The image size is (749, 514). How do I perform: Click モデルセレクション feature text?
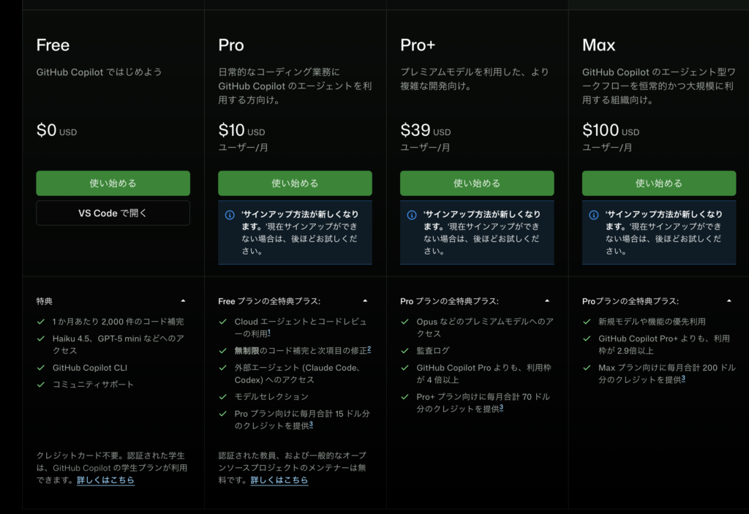pos(271,396)
